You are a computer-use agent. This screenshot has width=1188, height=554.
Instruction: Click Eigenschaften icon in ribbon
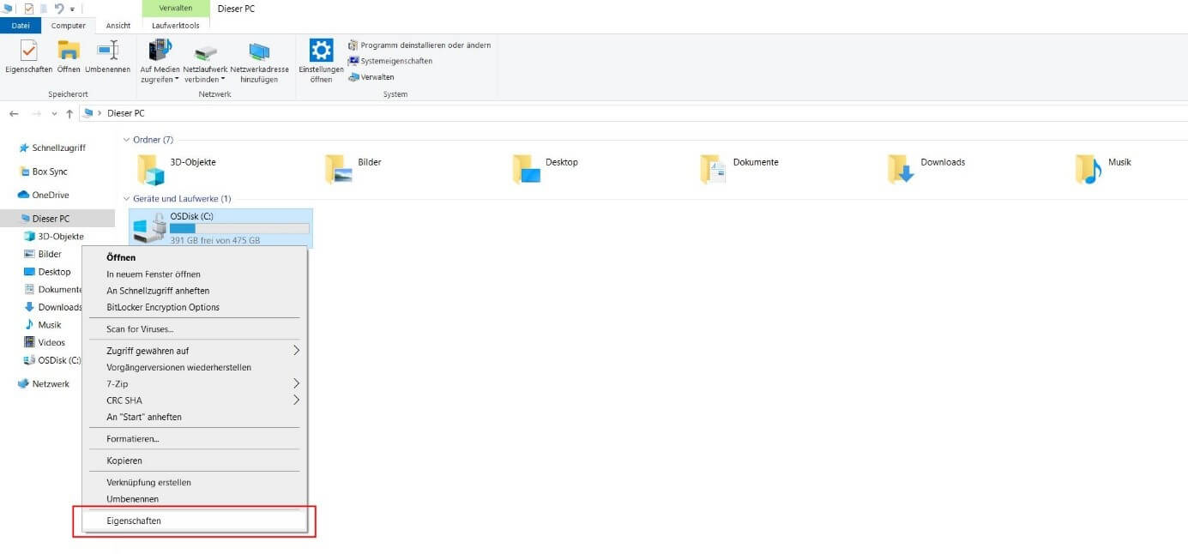tap(28, 51)
